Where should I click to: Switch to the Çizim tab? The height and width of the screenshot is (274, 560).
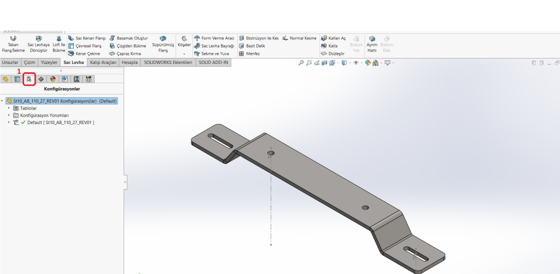coord(29,63)
